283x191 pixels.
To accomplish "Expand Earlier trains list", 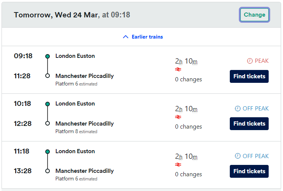I will [147, 37].
